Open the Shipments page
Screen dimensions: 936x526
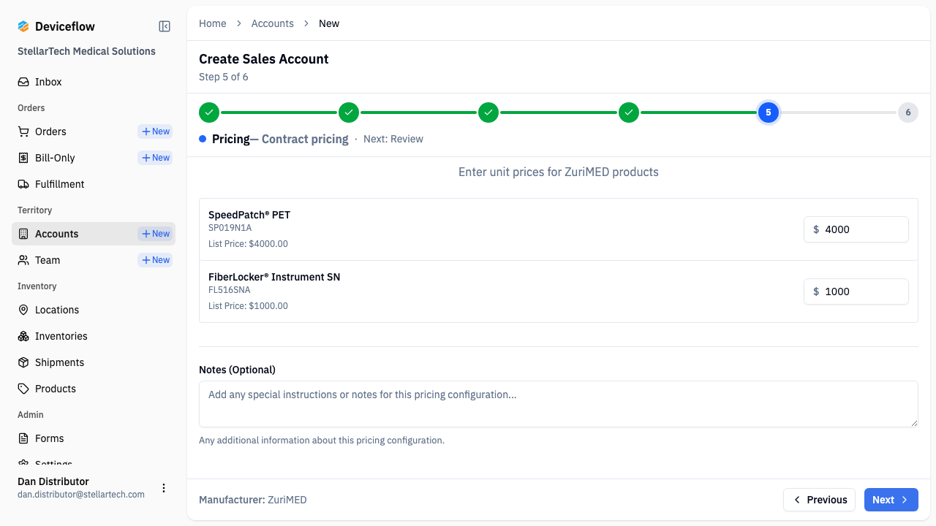59,362
